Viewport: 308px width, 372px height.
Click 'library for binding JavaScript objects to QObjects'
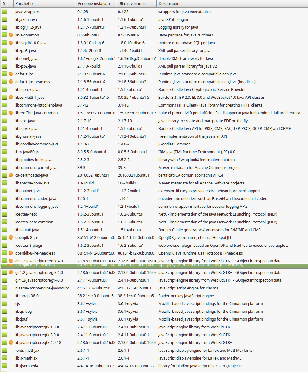click(200, 366)
